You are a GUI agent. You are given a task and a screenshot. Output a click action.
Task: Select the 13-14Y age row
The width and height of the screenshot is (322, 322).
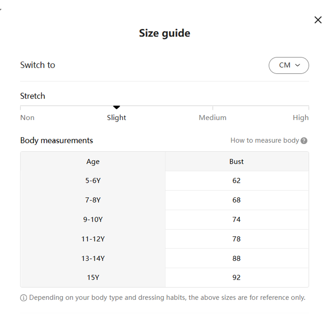[x=93, y=258]
